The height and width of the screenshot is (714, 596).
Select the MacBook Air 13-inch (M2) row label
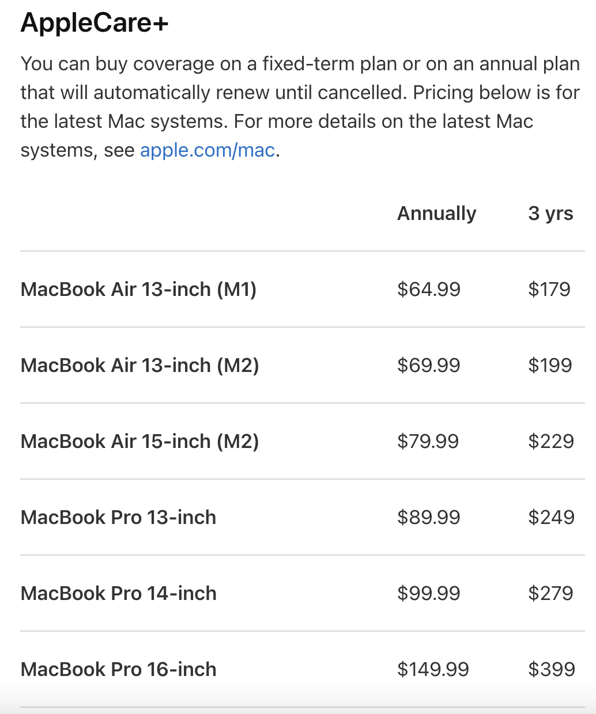139,365
